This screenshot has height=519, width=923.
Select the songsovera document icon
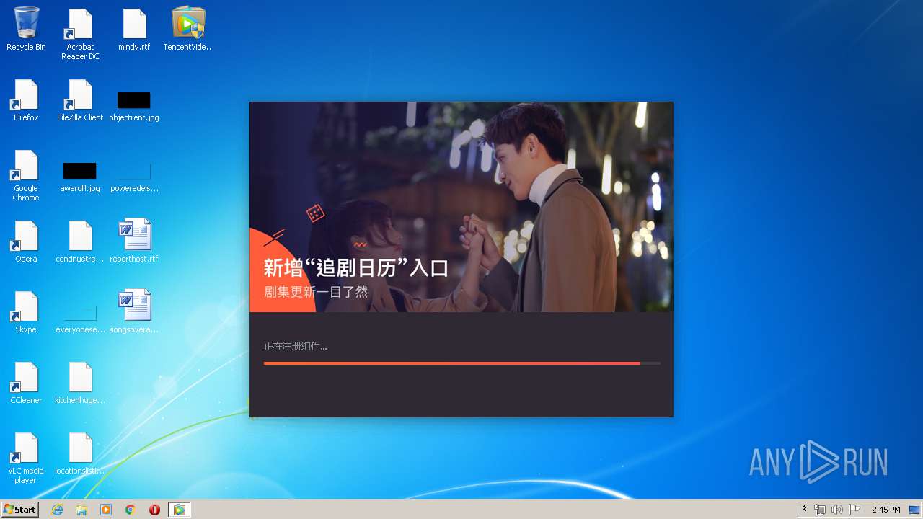[x=134, y=312]
